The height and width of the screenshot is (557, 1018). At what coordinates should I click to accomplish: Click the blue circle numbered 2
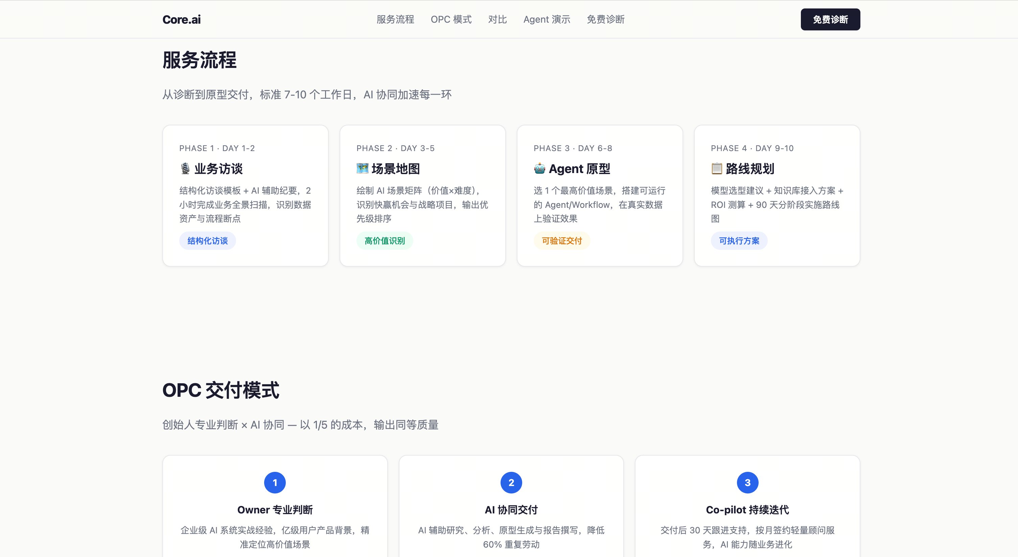coord(511,482)
